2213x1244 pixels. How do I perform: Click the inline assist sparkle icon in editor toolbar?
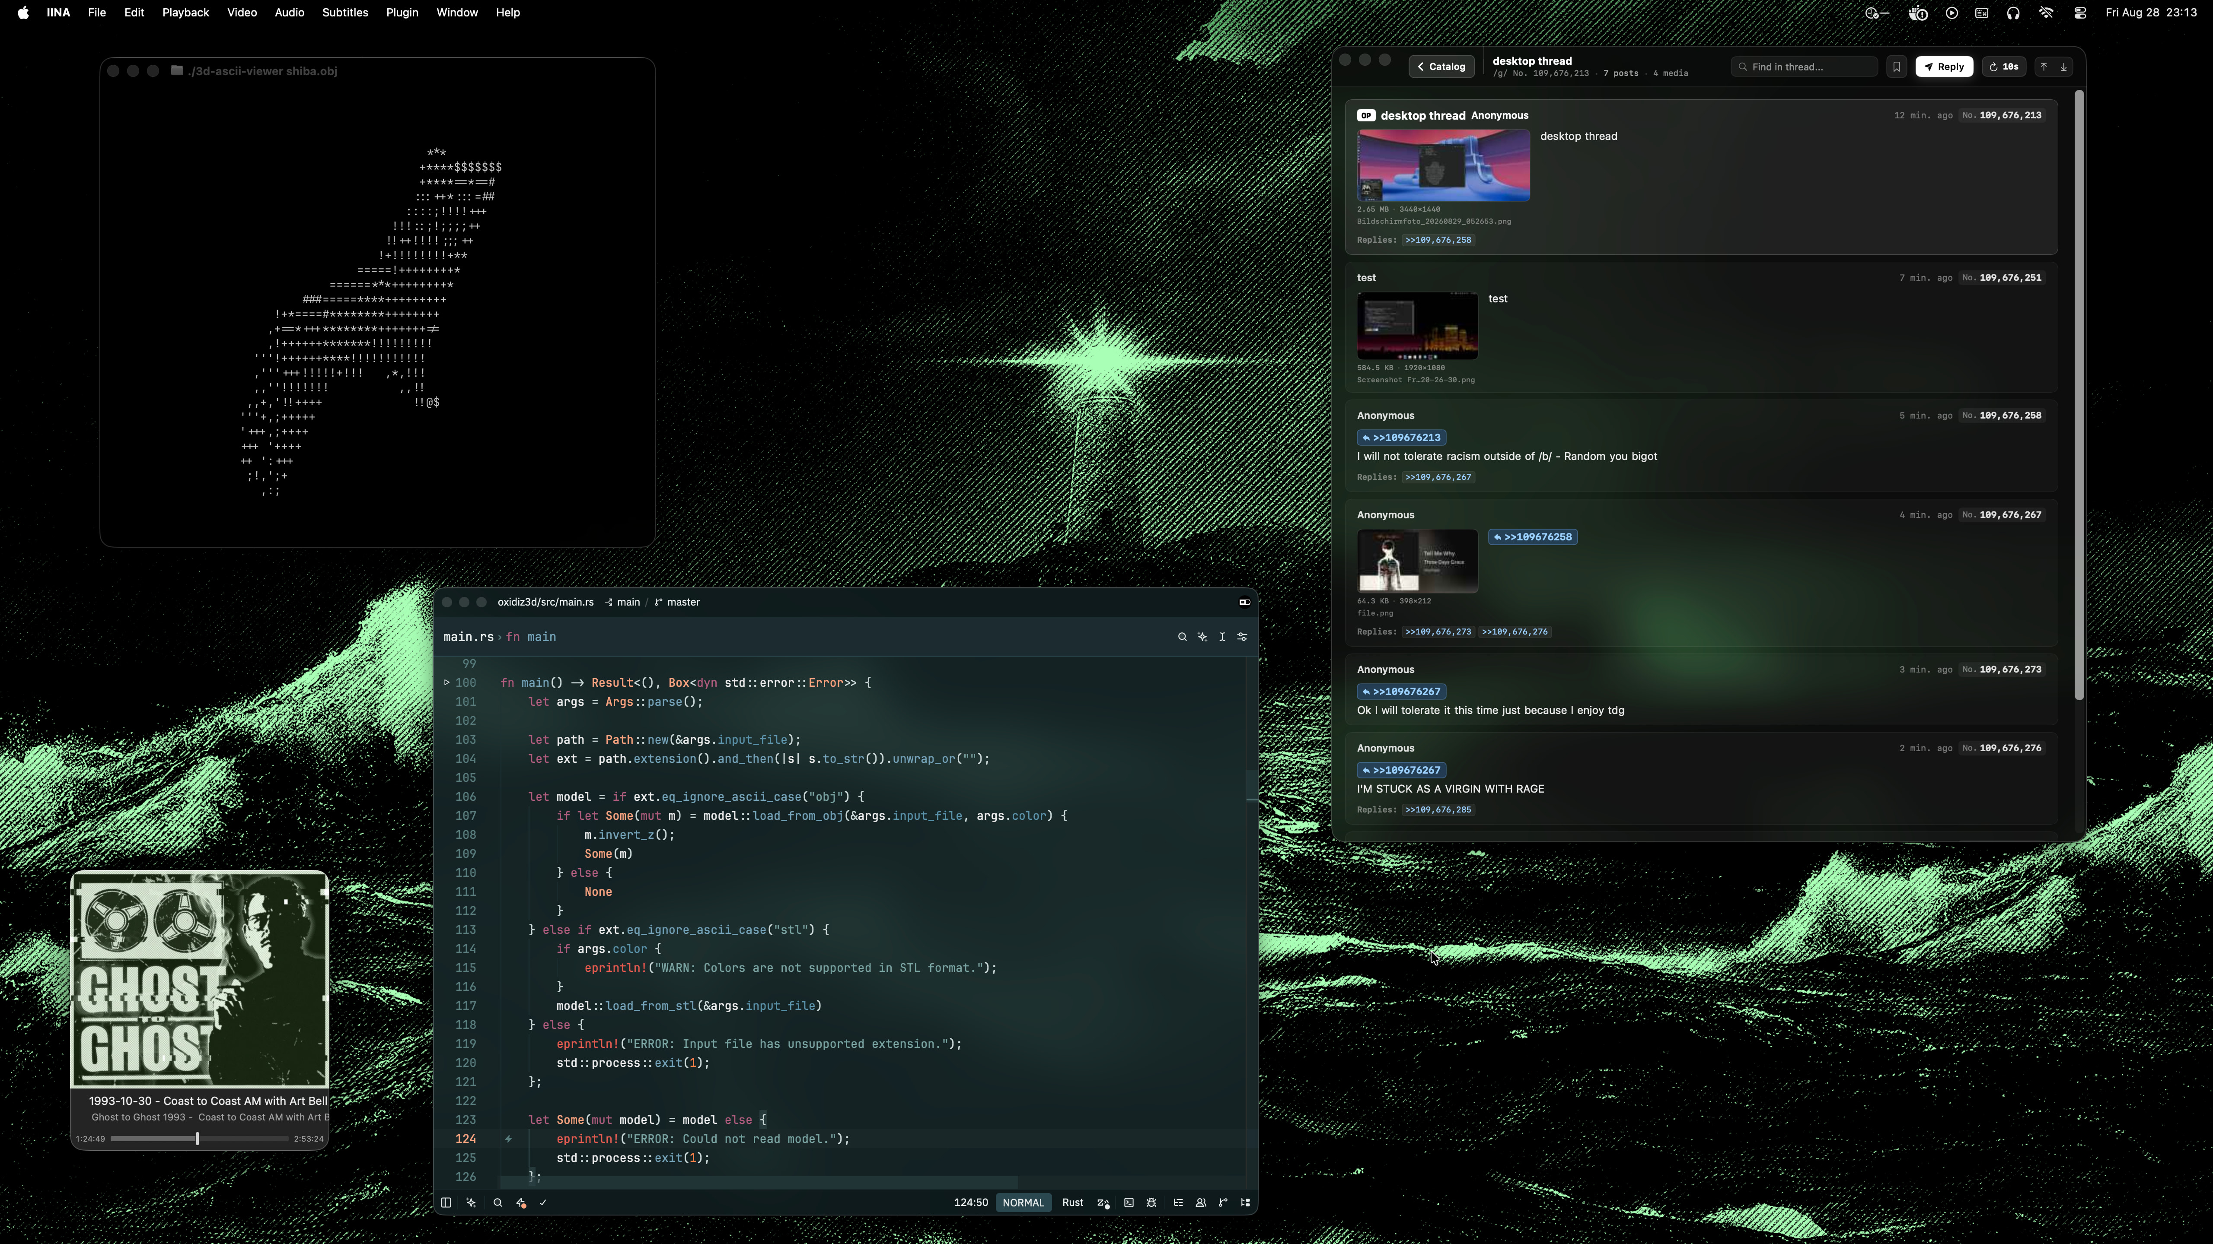[1203, 637]
